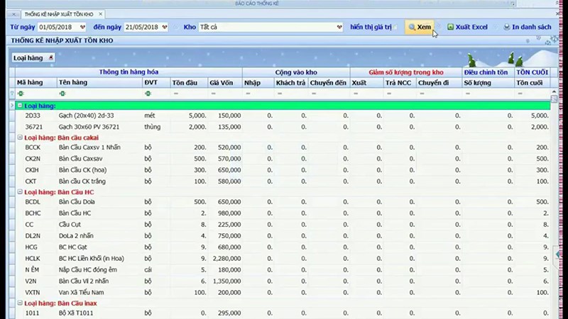
Task: Click the filter condition icon under Tên hàng
Action: pos(62,94)
